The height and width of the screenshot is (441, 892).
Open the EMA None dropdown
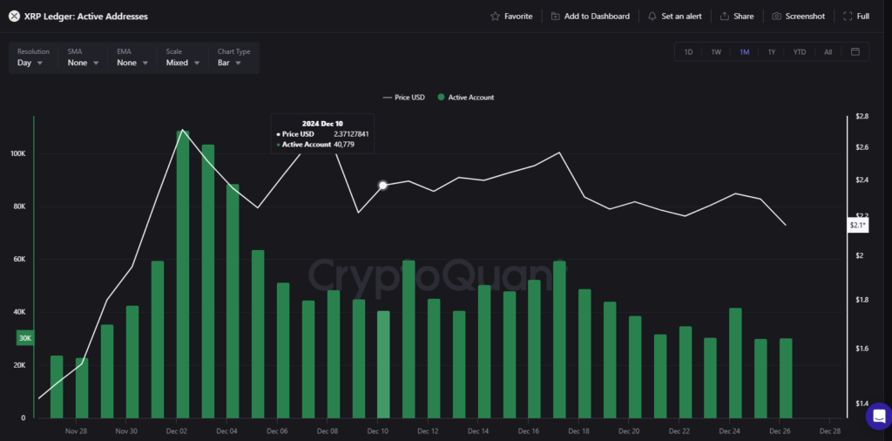pos(132,58)
